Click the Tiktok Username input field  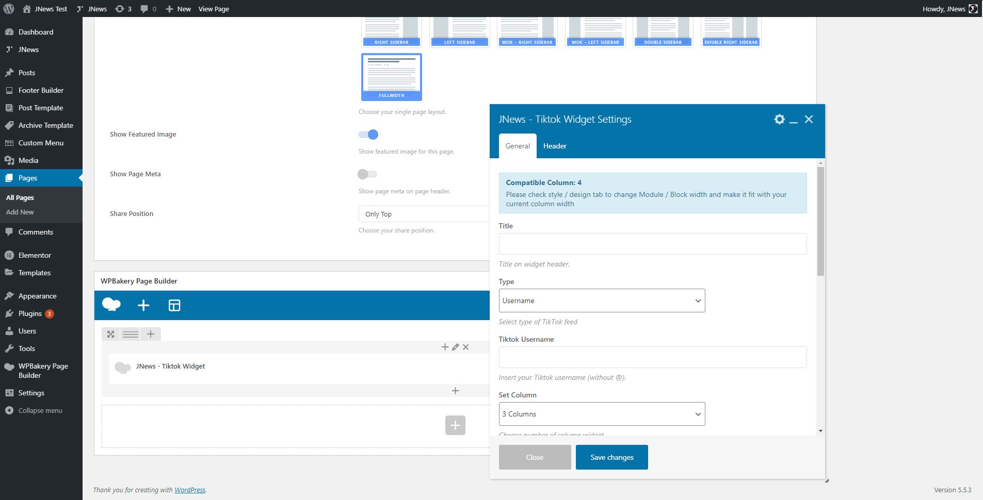(652, 357)
